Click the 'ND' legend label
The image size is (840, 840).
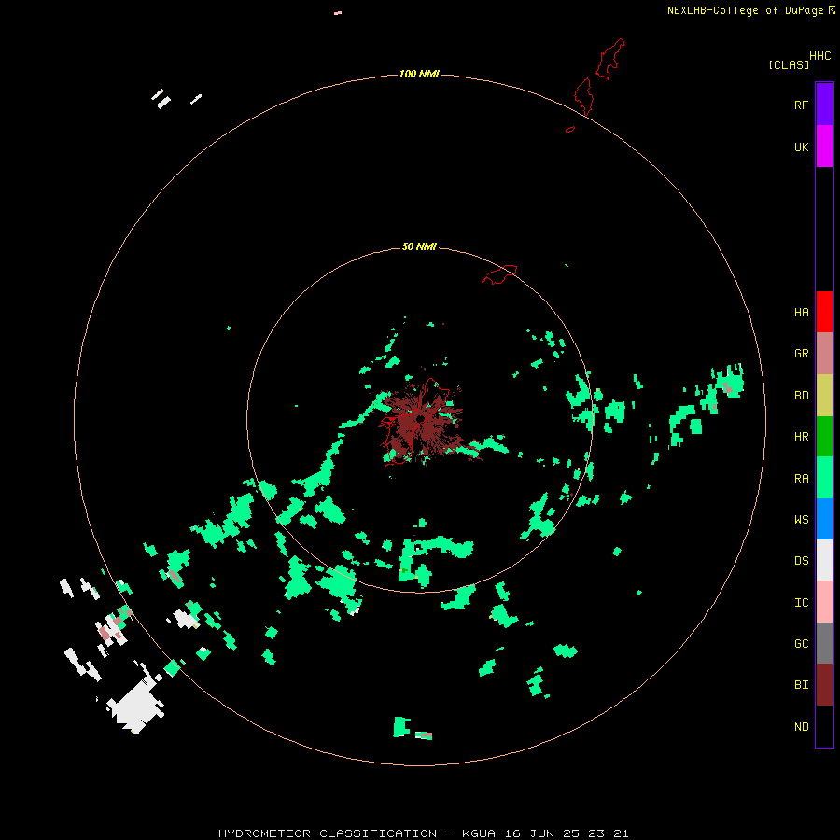(x=801, y=727)
